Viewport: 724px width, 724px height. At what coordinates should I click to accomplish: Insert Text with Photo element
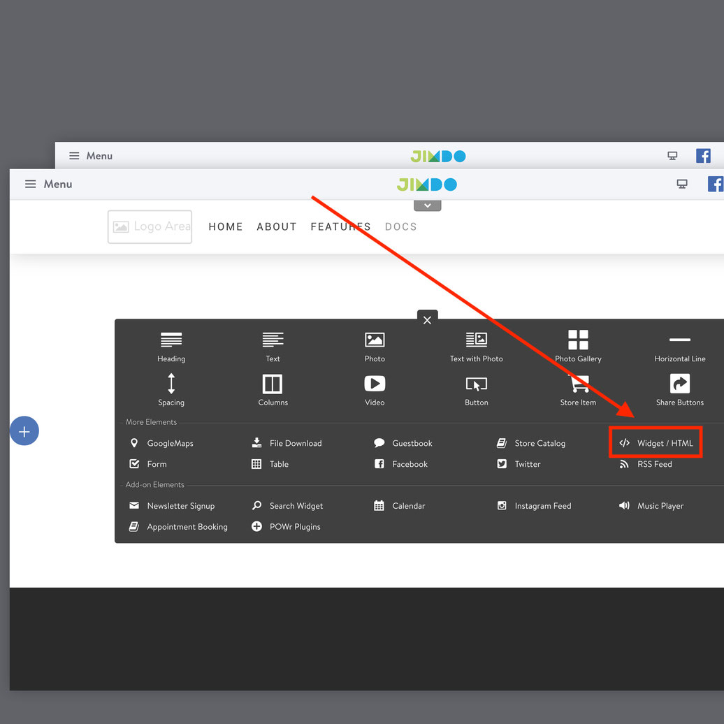point(476,347)
